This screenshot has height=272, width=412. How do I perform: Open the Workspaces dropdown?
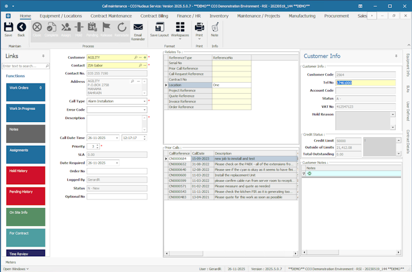click(180, 29)
